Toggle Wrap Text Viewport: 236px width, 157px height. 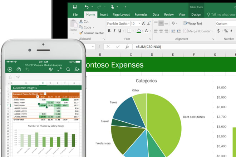[193, 24]
